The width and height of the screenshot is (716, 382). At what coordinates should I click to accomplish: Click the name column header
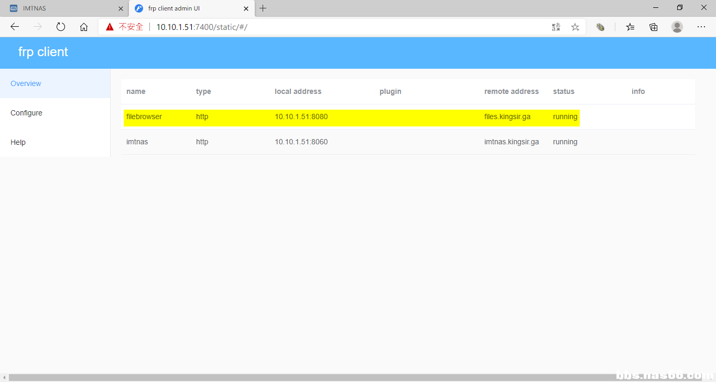(136, 91)
